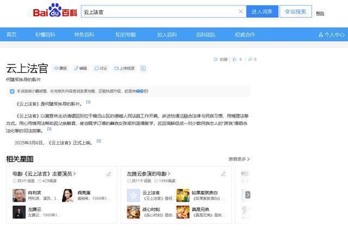Click the 编辑 pencil button

(x=80, y=68)
